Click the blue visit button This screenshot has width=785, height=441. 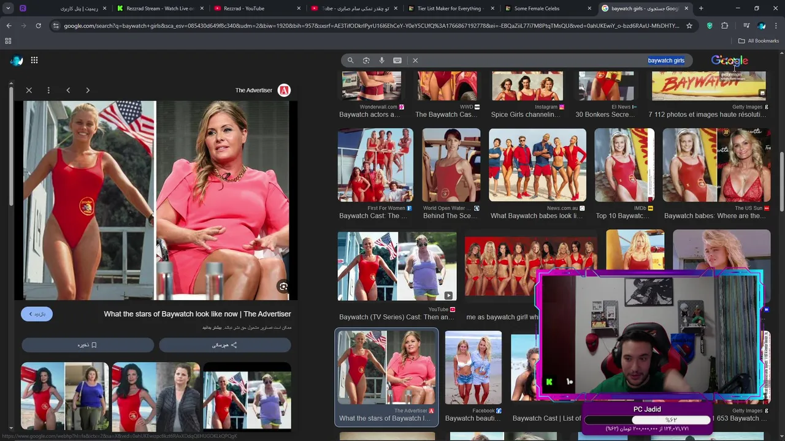coord(37,314)
